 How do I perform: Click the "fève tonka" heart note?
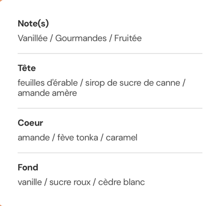(77, 138)
